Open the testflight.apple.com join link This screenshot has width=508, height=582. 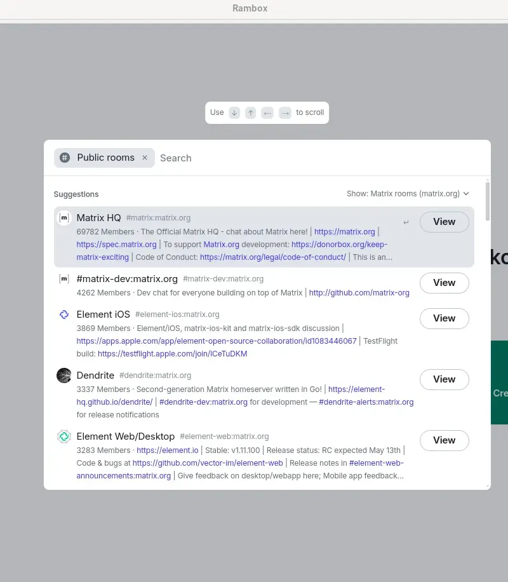point(172,354)
